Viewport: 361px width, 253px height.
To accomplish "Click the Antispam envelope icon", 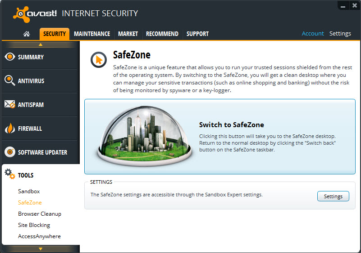I will pos(9,104).
